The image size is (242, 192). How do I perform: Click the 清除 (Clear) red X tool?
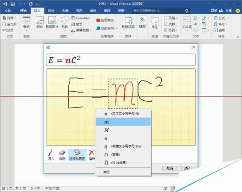(92, 155)
